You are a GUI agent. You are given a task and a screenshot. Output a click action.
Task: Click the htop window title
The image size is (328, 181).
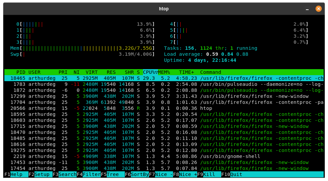click(x=164, y=9)
